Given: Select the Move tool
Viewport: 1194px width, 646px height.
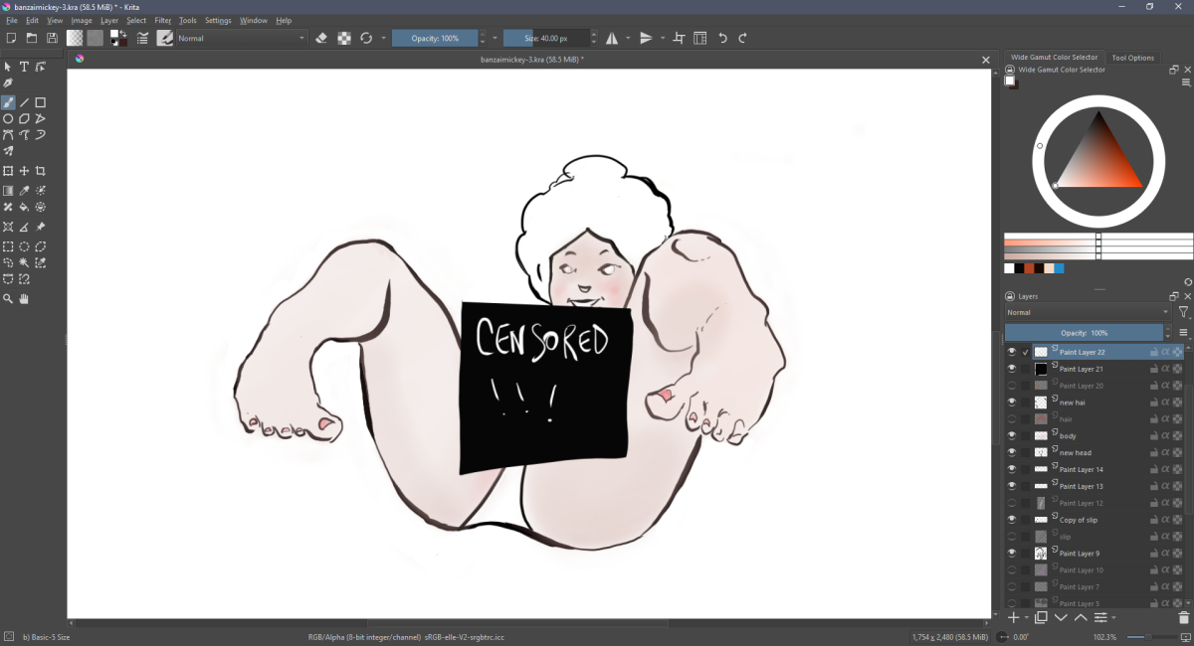Looking at the screenshot, I should (24, 171).
